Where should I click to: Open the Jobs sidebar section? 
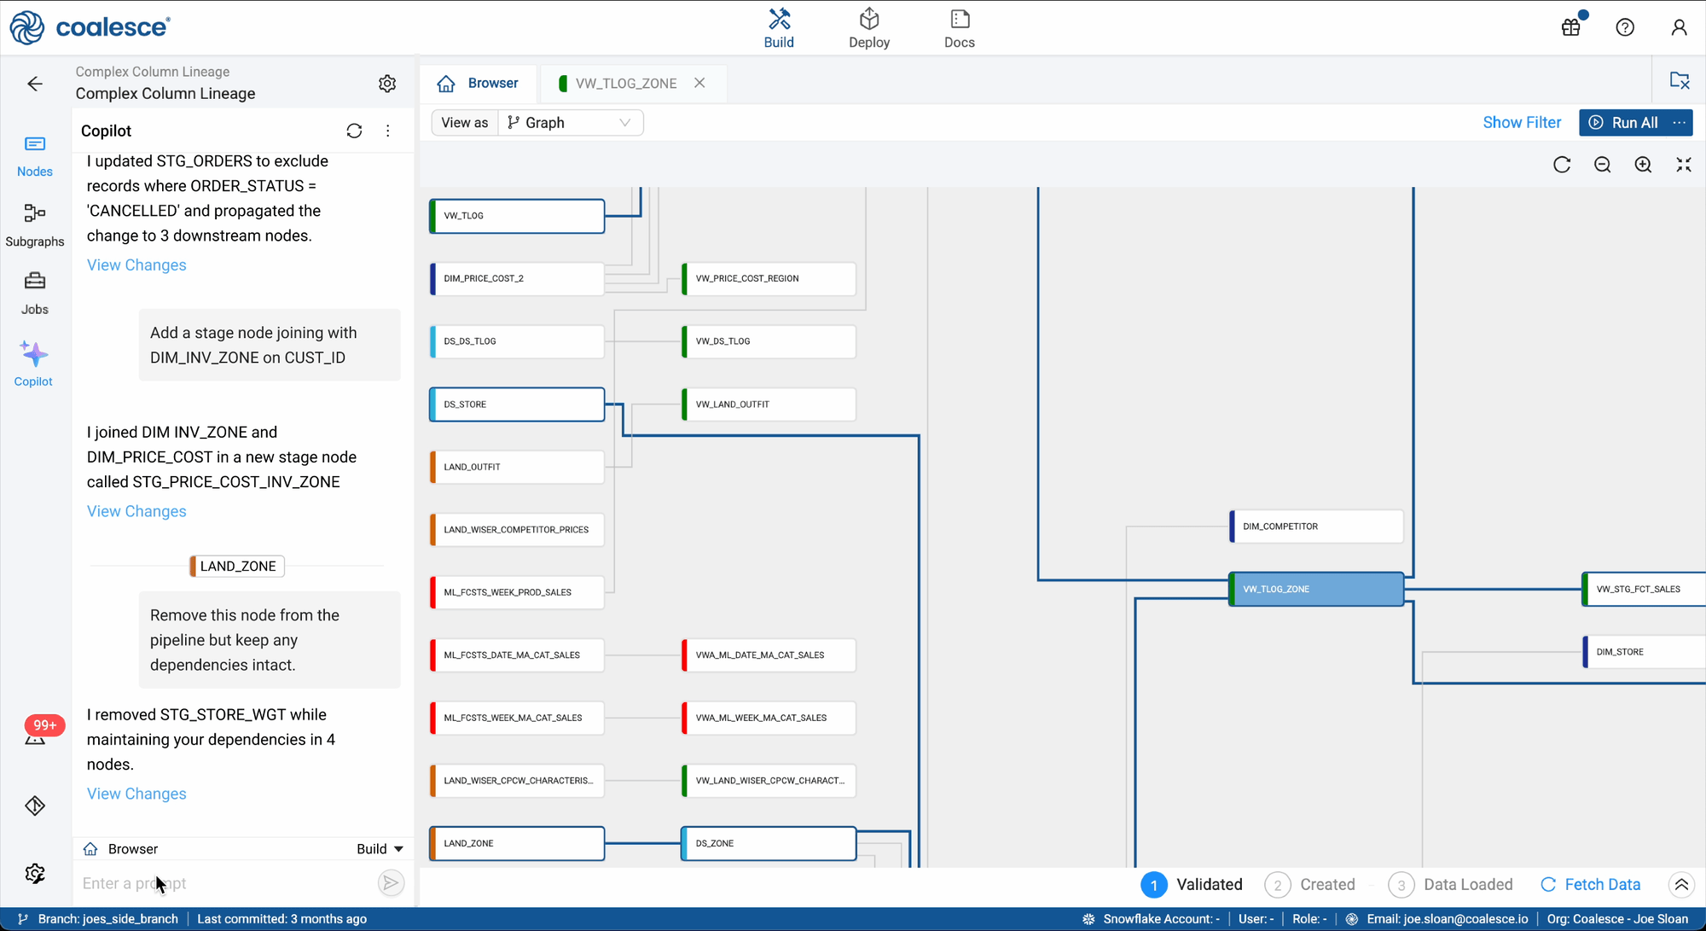[34, 293]
